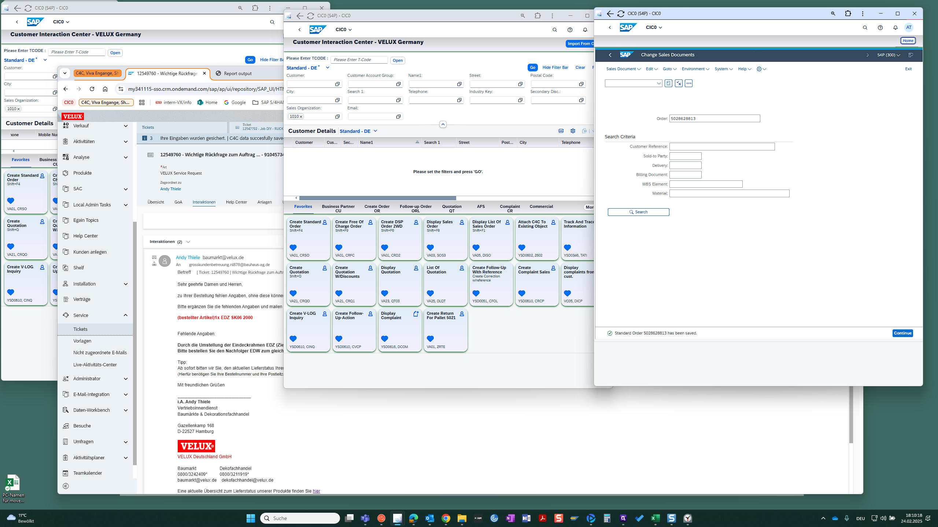The width and height of the screenshot is (938, 527).
Task: Open the Goto menu in Change Sales Documents
Action: pyautogui.click(x=669, y=69)
